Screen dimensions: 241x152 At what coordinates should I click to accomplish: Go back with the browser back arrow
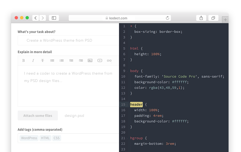tap(36, 18)
